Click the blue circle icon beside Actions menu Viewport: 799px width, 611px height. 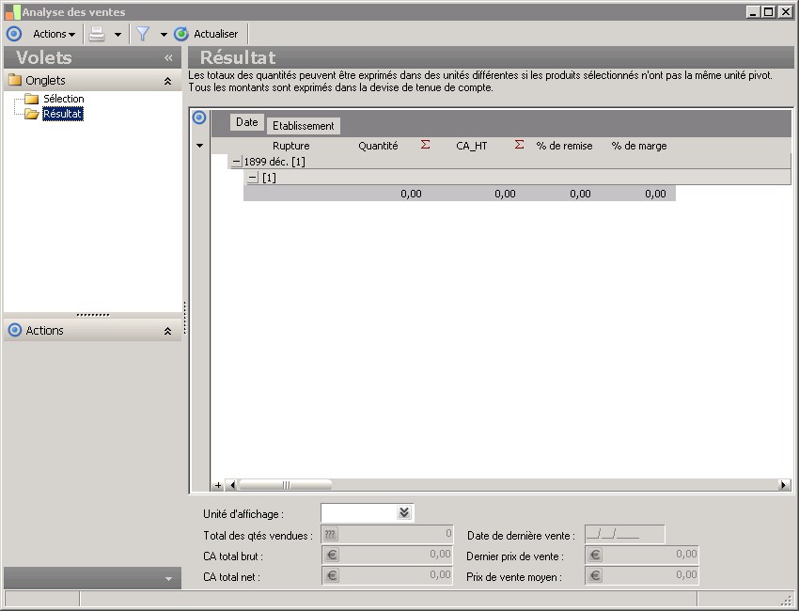(x=14, y=34)
